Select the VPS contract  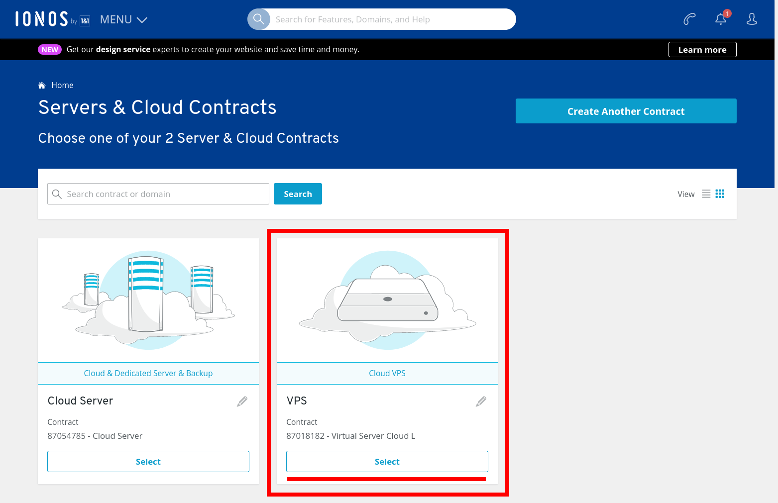pyautogui.click(x=387, y=462)
